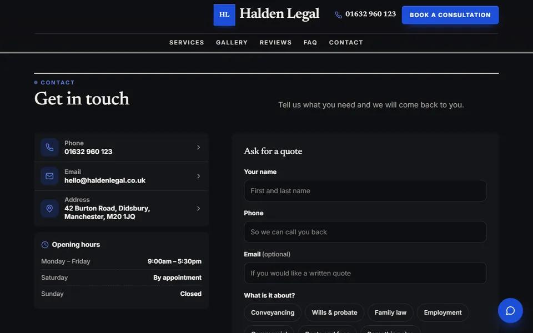Click the Saturday By appointment text

pos(177,277)
